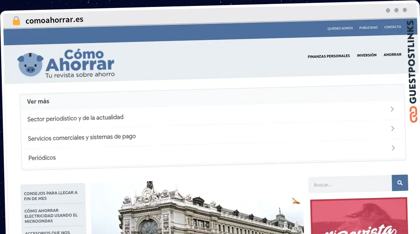The height and width of the screenshot is (234, 420).
Task: Expand the Periódicos row chevron
Action: [393, 148]
